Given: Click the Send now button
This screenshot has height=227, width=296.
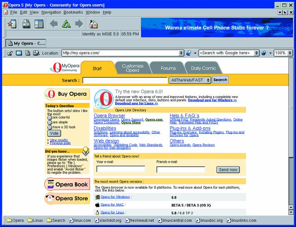Looking at the screenshot, I should coord(228,170).
